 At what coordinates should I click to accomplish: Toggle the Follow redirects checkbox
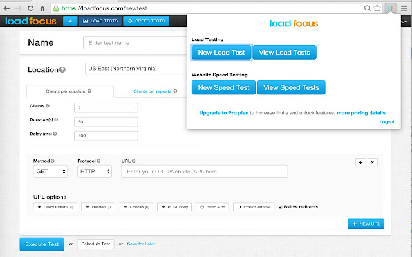coord(281,207)
